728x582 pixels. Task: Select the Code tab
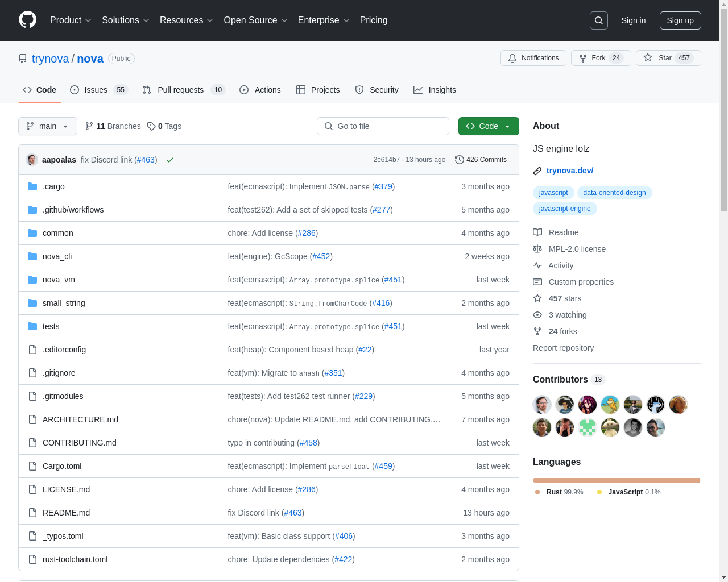point(39,90)
